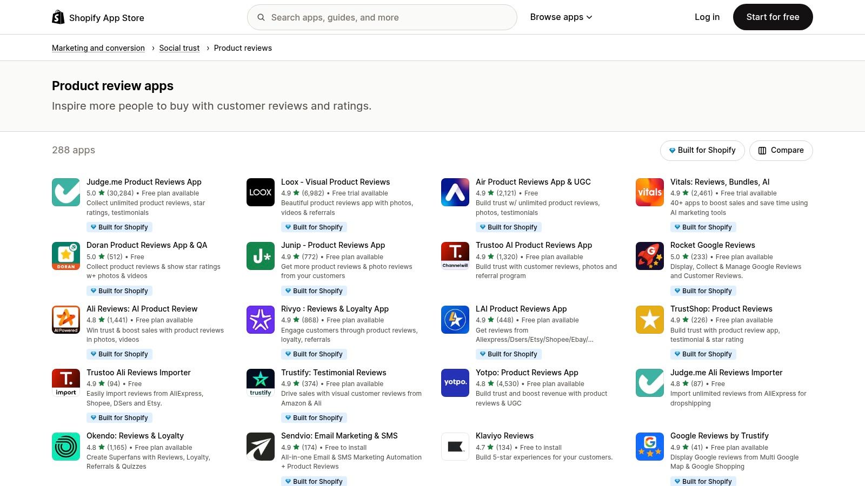Open Ali Reviews: AI Product Review title
This screenshot has height=486, width=865.
tap(142, 309)
